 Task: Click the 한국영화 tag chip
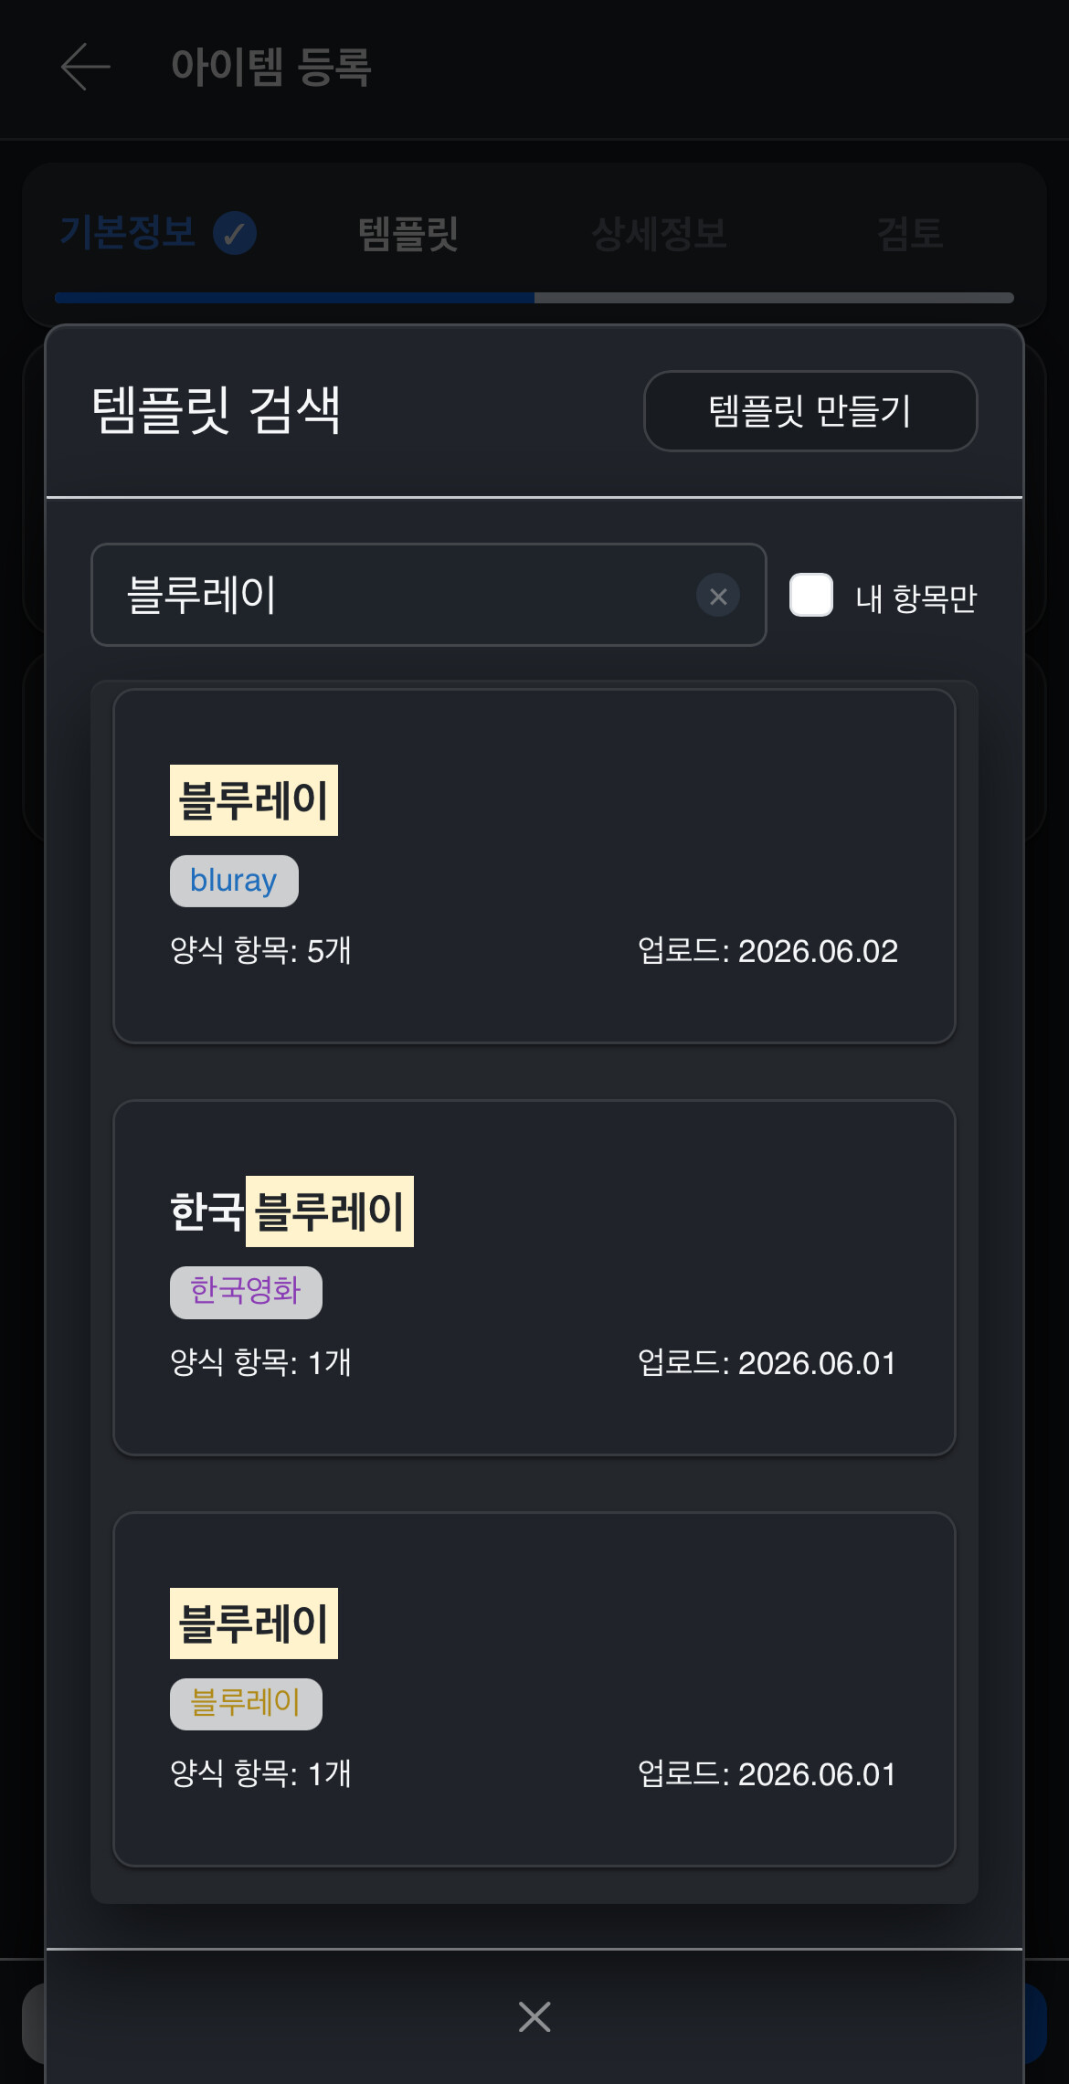[246, 1292]
